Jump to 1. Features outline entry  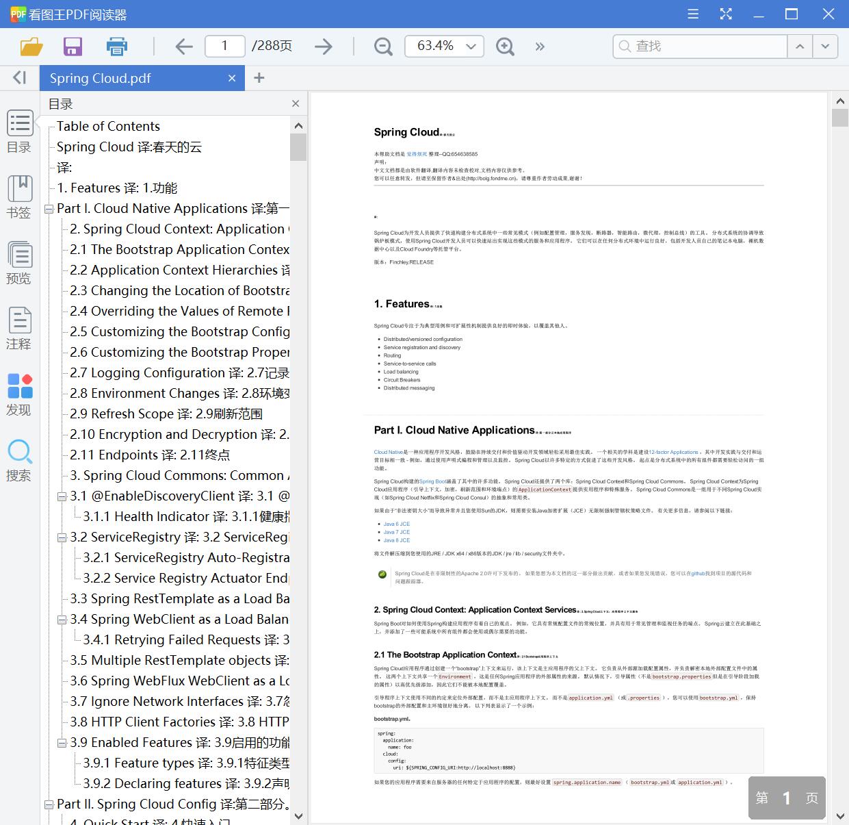(117, 188)
